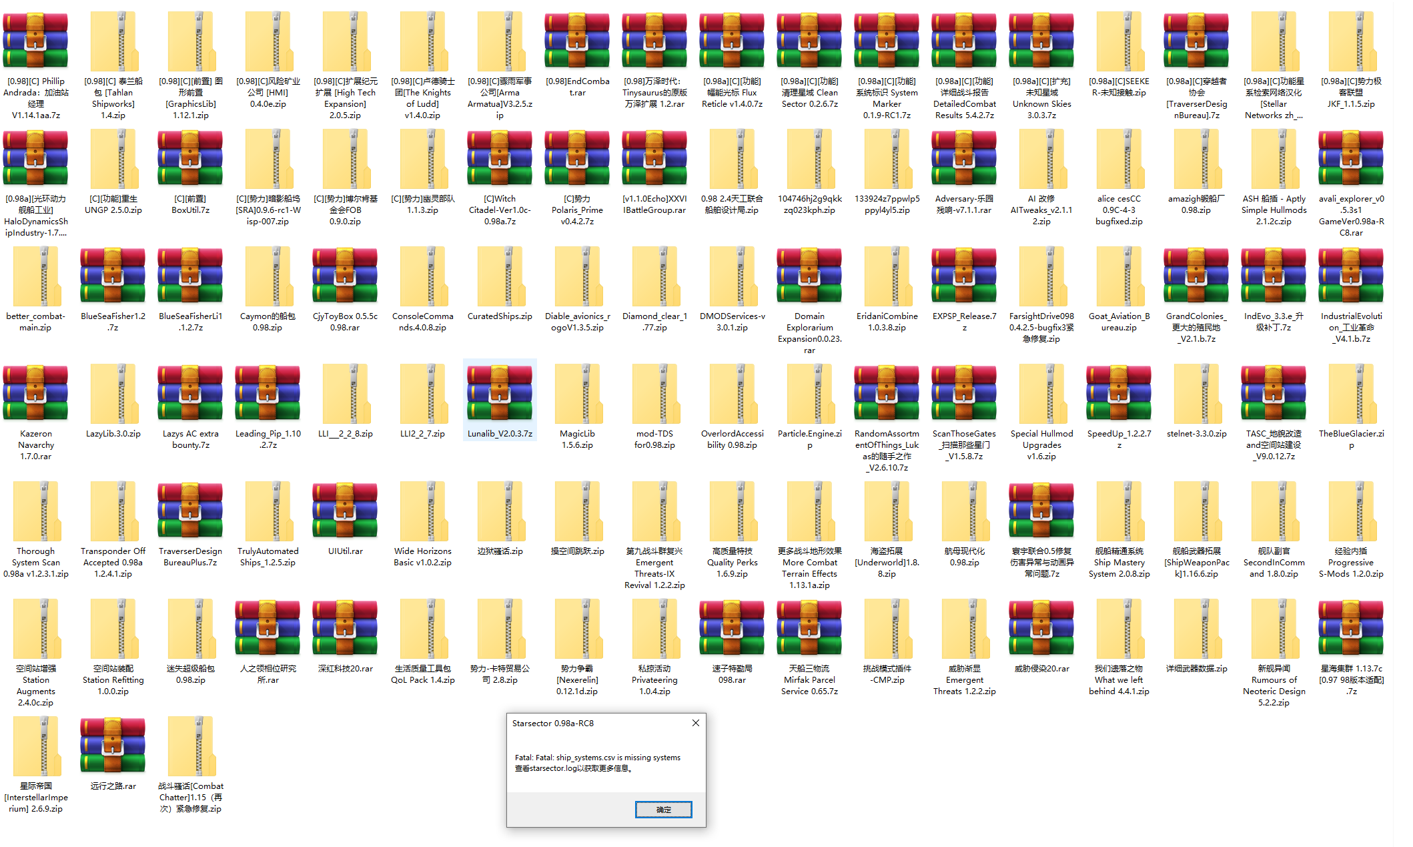Click the CuratedShips.zip file icon

tap(500, 276)
